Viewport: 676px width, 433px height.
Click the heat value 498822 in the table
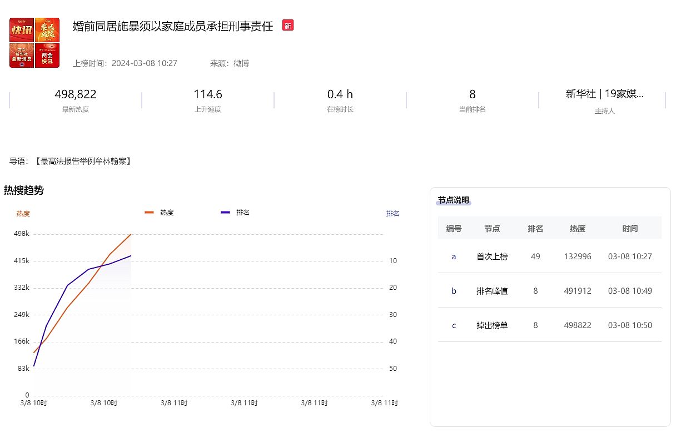[578, 325]
